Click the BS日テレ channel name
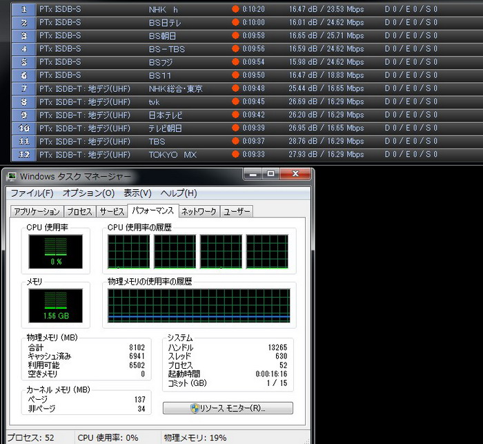 click(x=165, y=23)
